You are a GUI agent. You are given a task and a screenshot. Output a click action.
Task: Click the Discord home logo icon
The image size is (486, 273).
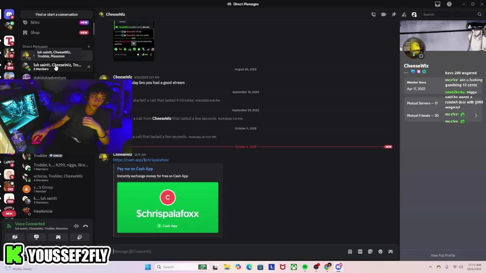[9, 14]
